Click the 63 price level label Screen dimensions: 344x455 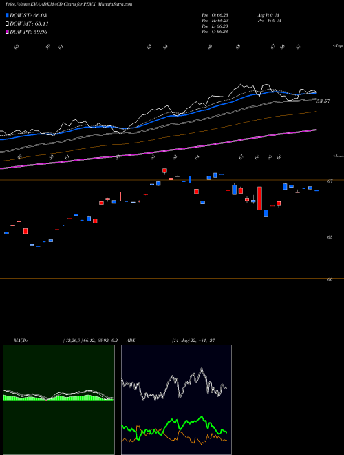tap(330, 237)
